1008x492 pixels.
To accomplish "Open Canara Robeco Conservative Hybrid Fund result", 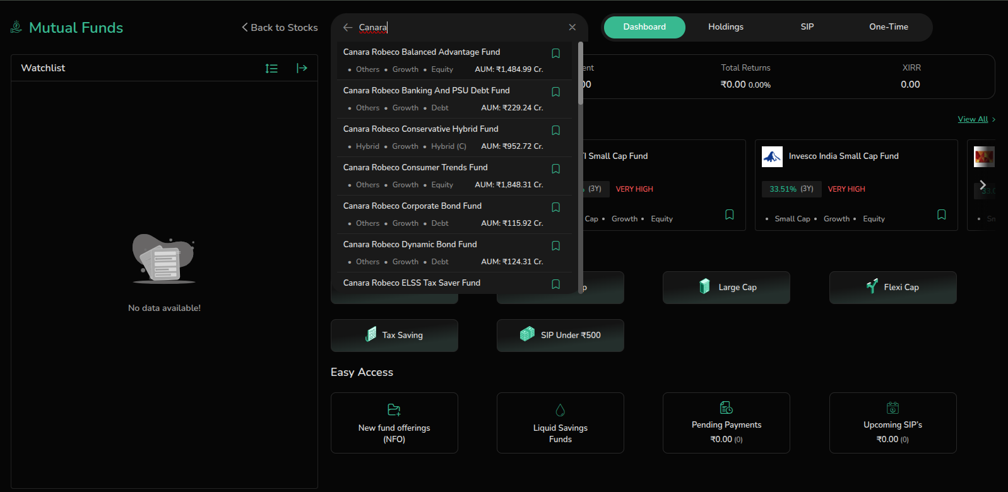I will coord(454,138).
